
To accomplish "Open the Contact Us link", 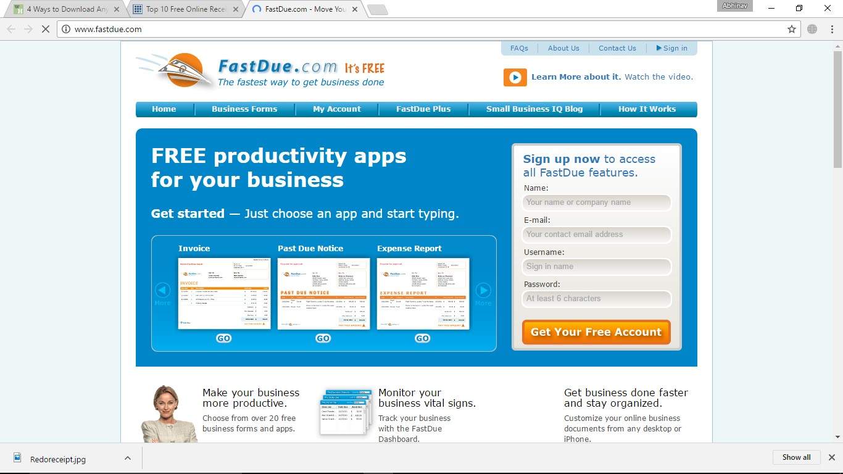I will point(617,48).
